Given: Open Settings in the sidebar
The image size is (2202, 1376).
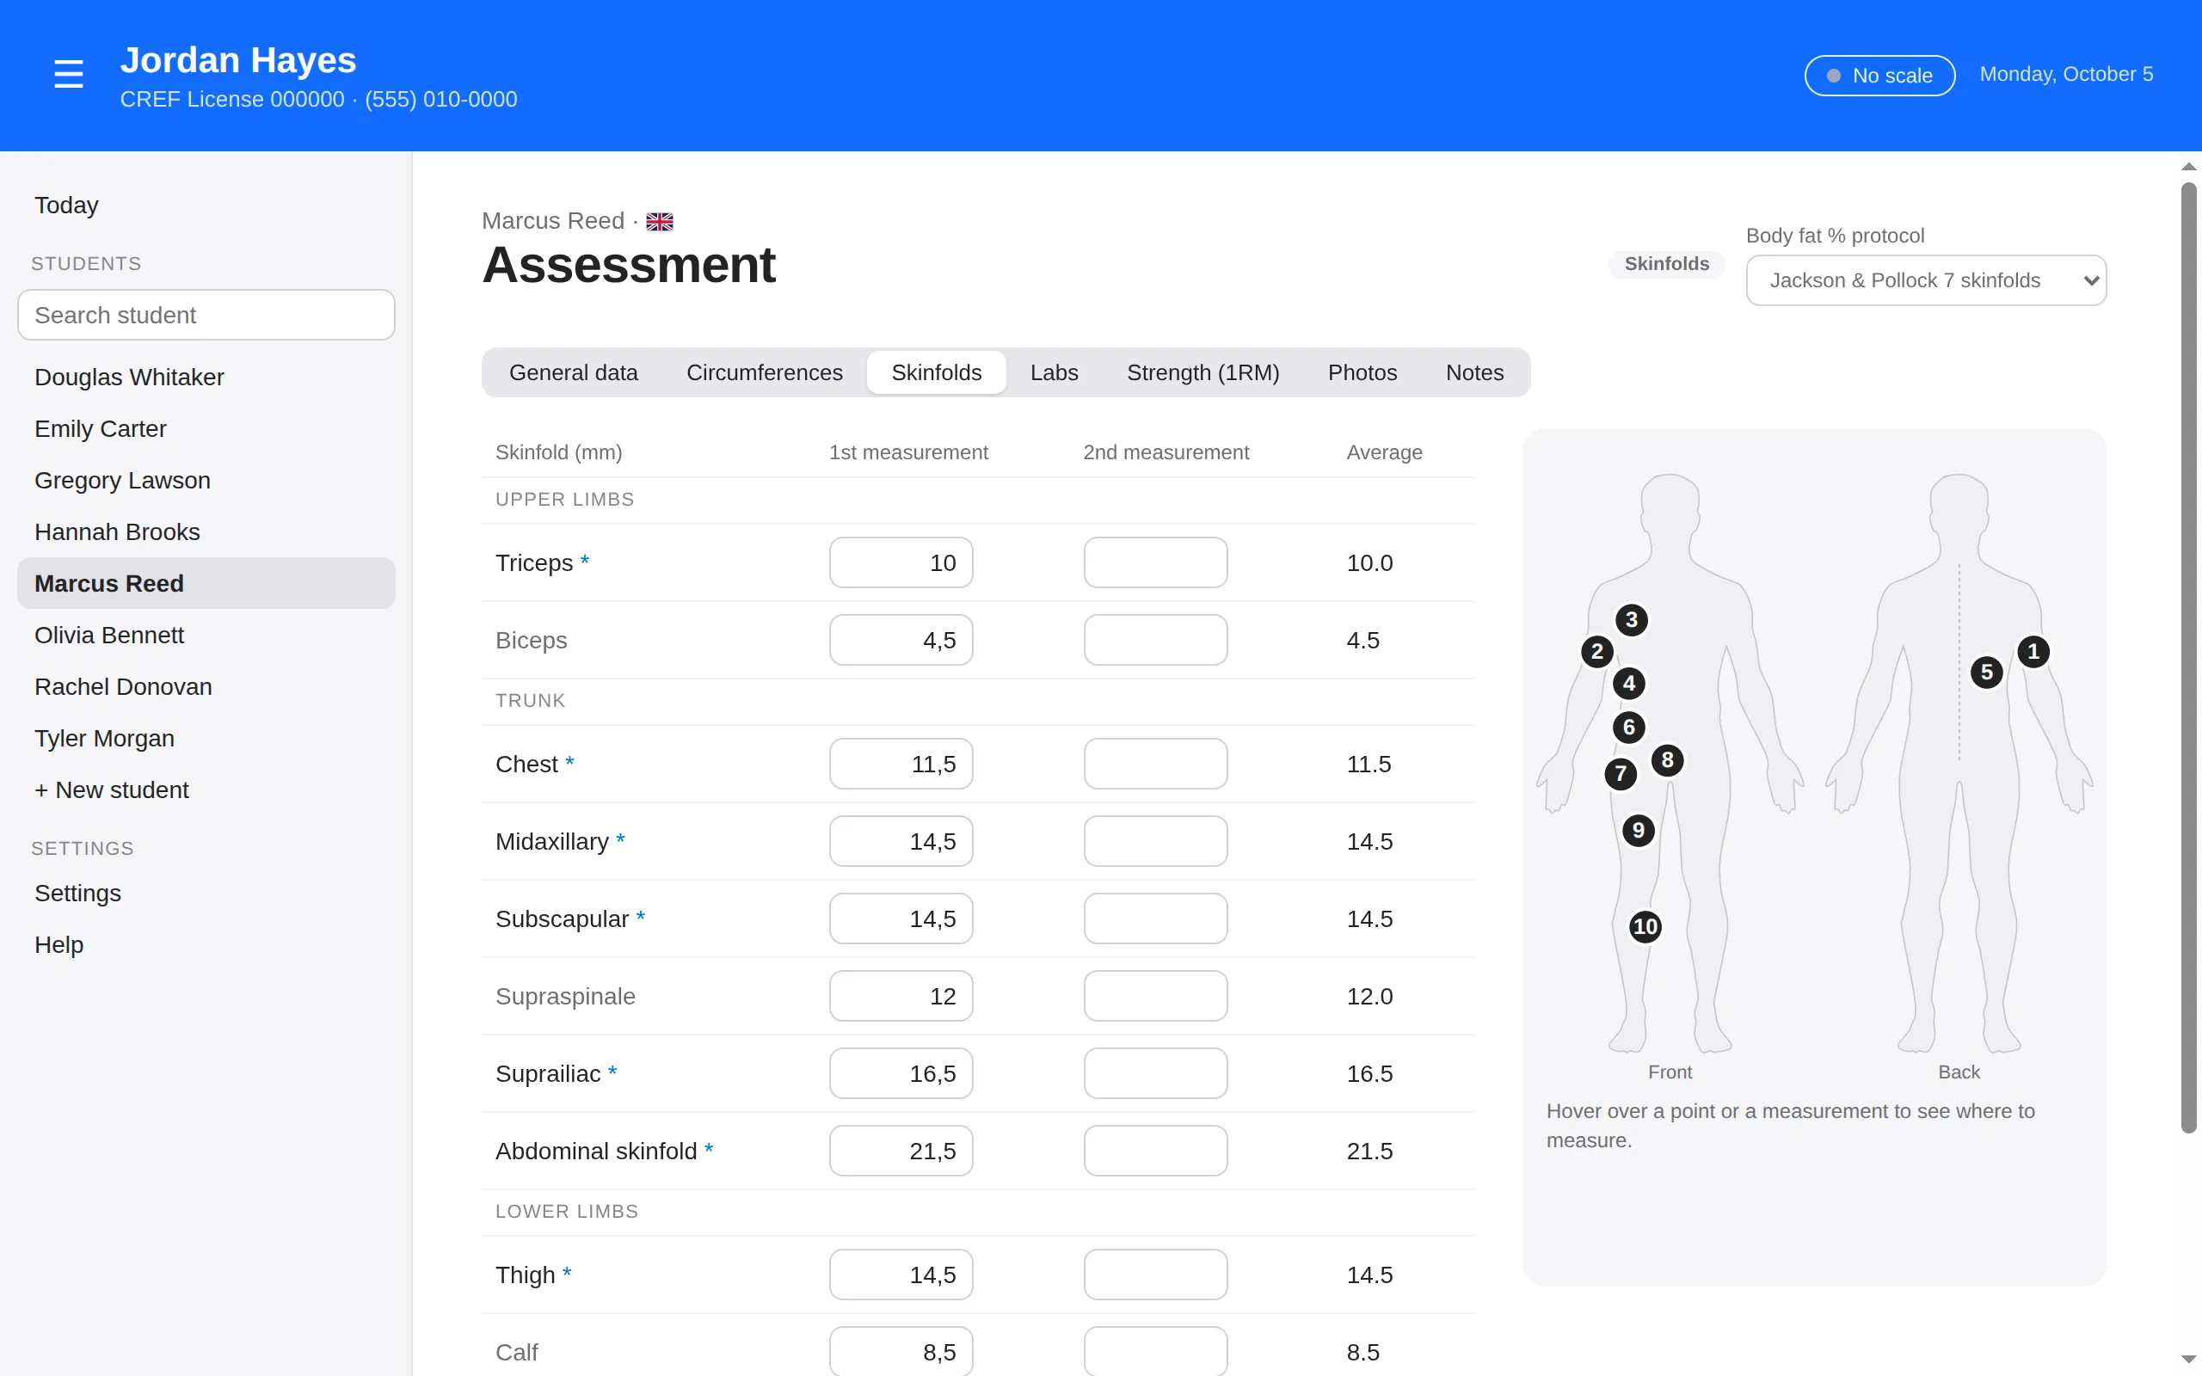Looking at the screenshot, I should [206, 893].
